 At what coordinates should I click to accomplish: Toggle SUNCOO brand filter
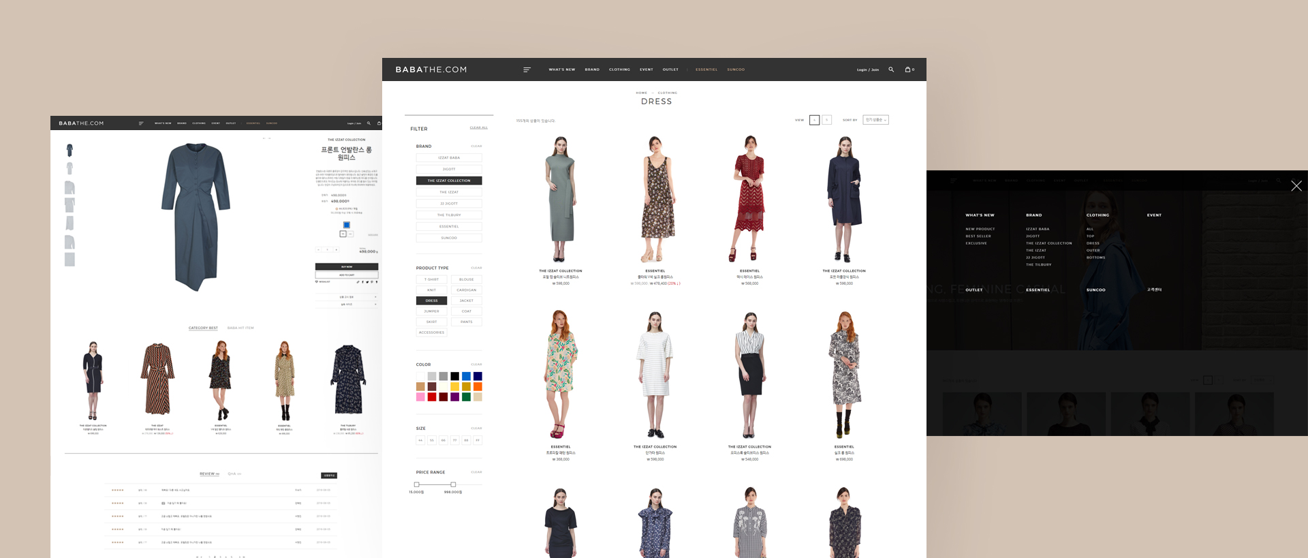coord(449,238)
